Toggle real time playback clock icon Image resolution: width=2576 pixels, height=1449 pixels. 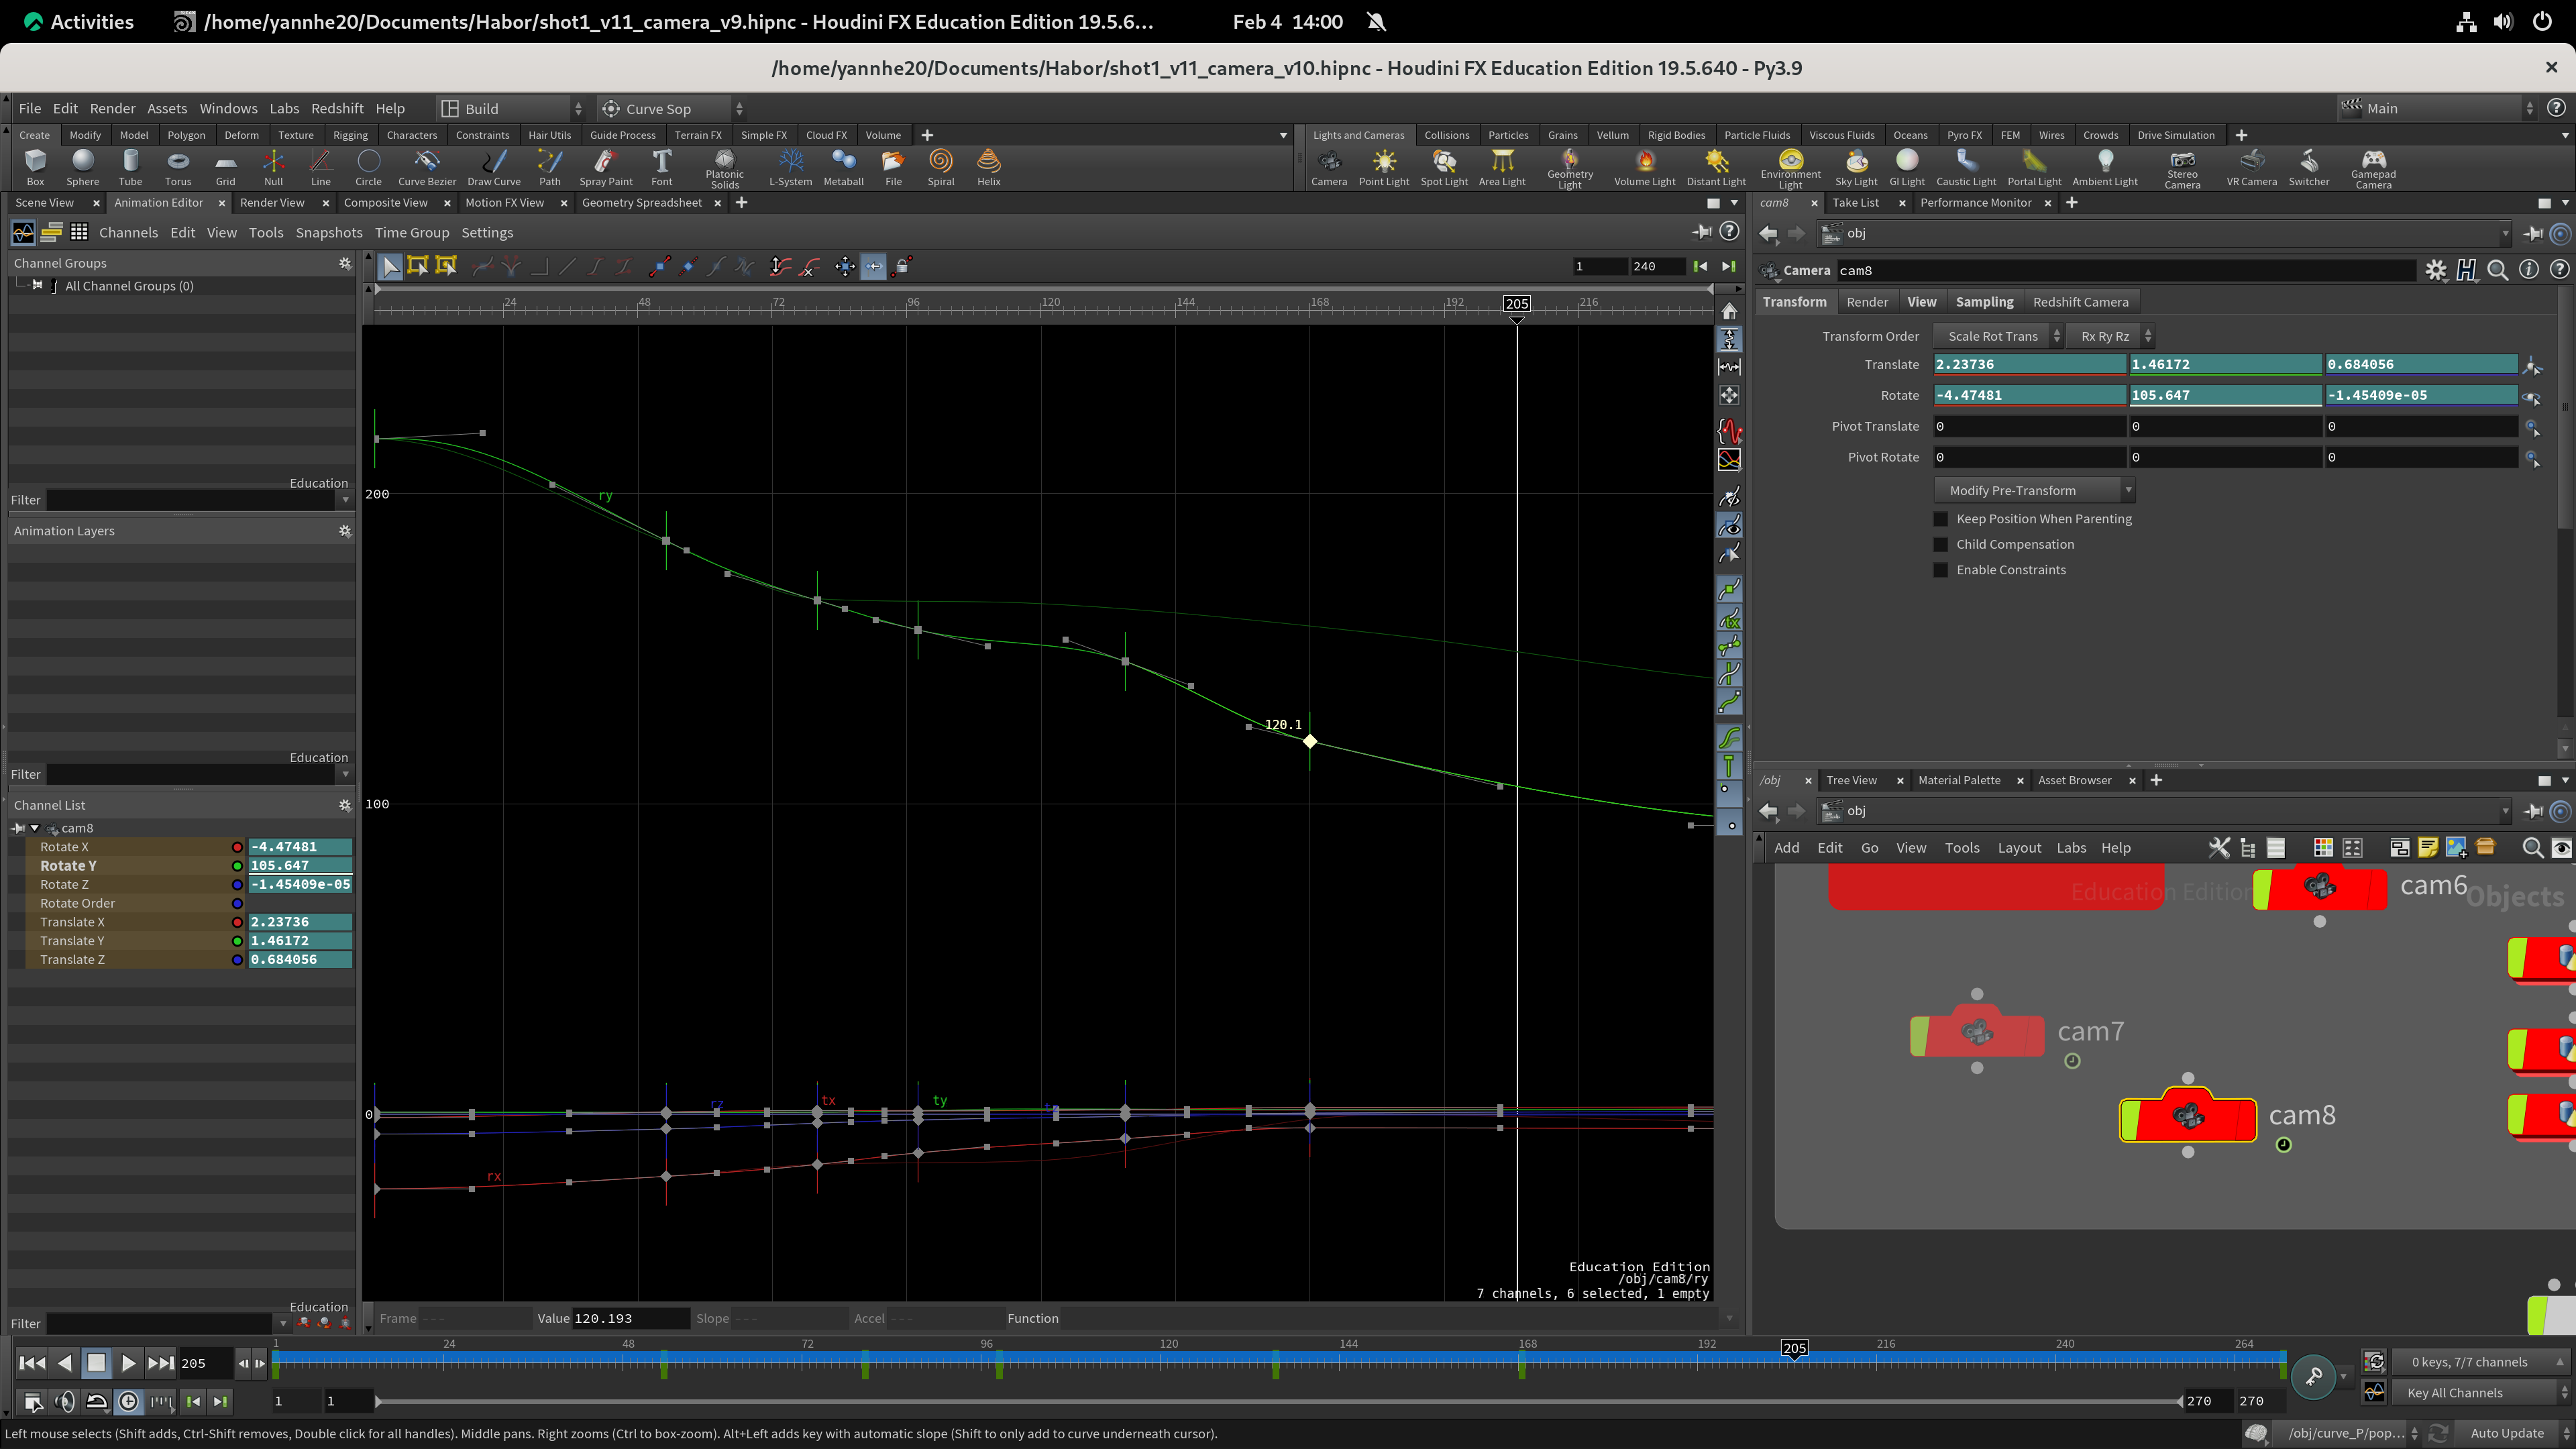[129, 1402]
